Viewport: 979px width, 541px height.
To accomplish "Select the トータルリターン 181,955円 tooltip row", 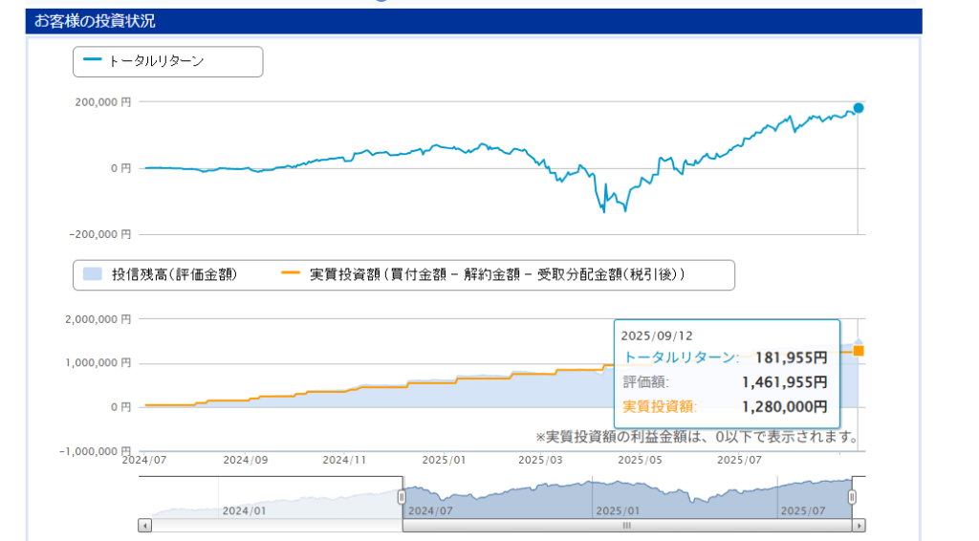I will 725,358.
